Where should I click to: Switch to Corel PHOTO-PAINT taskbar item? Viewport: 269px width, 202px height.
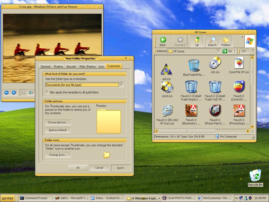(x=179, y=198)
